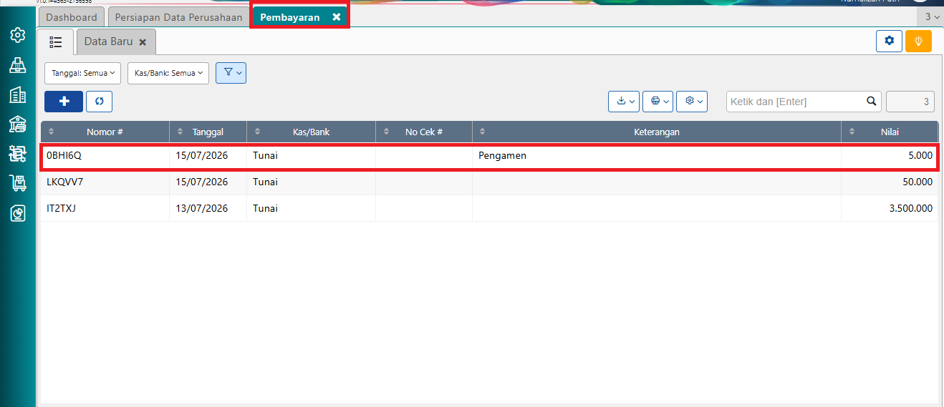
Task: Switch to the list view tab icon
Action: pyautogui.click(x=56, y=42)
